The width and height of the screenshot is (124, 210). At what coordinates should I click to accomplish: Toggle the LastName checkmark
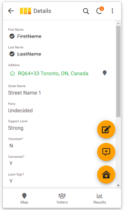point(12,54)
